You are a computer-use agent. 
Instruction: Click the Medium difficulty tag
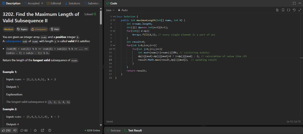pyautogui.click(x=9, y=29)
